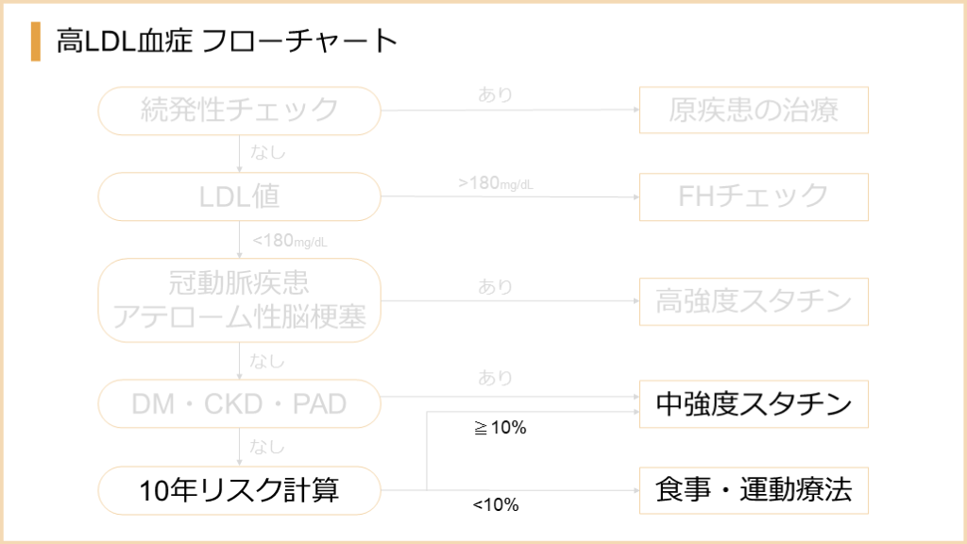This screenshot has width=967, height=544.
Task: Click the あり label pointing to 高強度スタチン
Action: click(495, 286)
